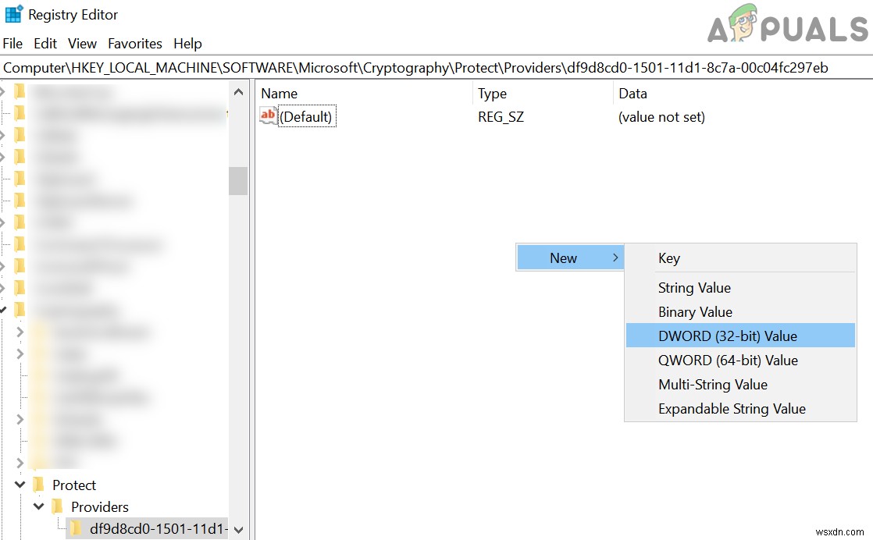Image resolution: width=873 pixels, height=540 pixels.
Task: Click the Data column header
Action: pyautogui.click(x=633, y=94)
